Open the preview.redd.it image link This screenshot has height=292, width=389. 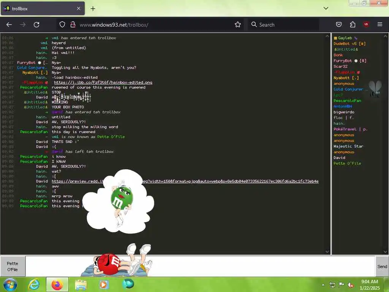point(185,181)
